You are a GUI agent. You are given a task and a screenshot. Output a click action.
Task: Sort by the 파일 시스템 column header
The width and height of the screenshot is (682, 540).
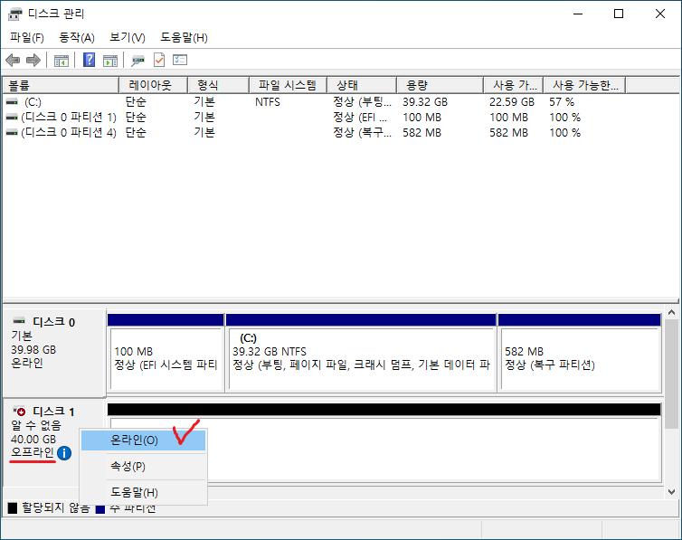[288, 85]
